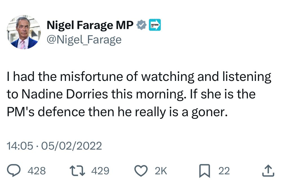The width and height of the screenshot is (282, 193).
Task: Click the Reform UK affiliation badge
Action: [x=155, y=25]
